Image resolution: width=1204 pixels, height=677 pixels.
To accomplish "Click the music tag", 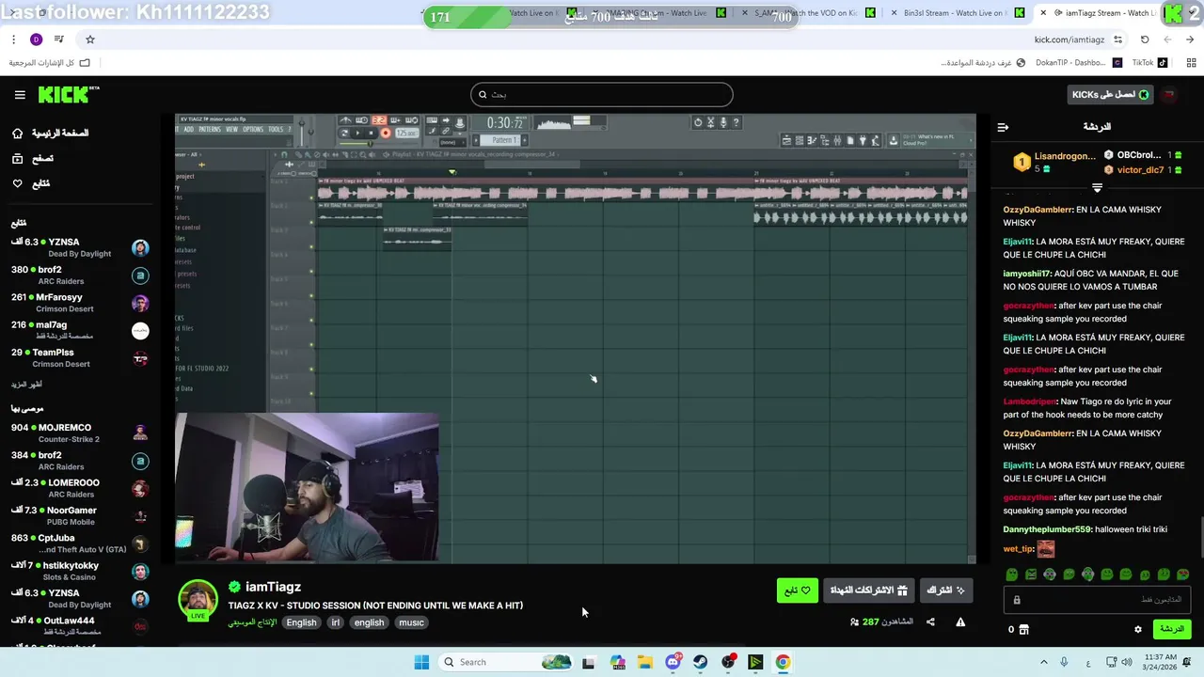I will [411, 622].
